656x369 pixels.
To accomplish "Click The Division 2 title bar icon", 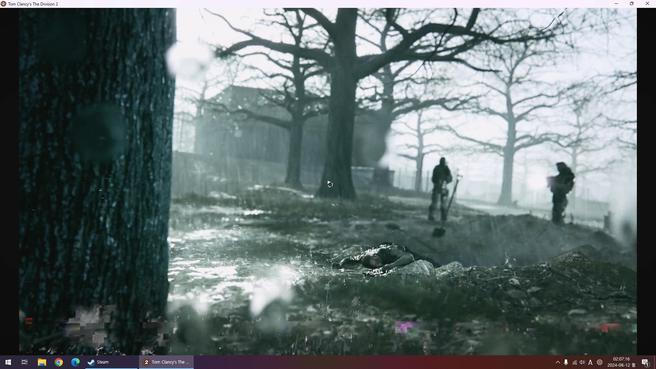I will (3, 4).
